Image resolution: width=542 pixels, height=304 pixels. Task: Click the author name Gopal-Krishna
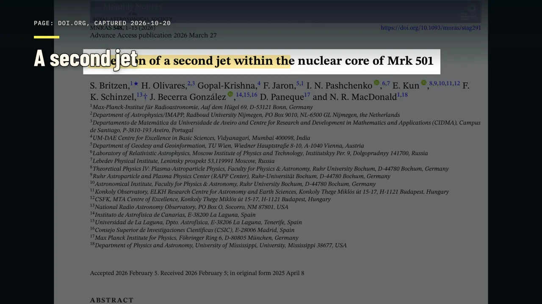pos(227,86)
